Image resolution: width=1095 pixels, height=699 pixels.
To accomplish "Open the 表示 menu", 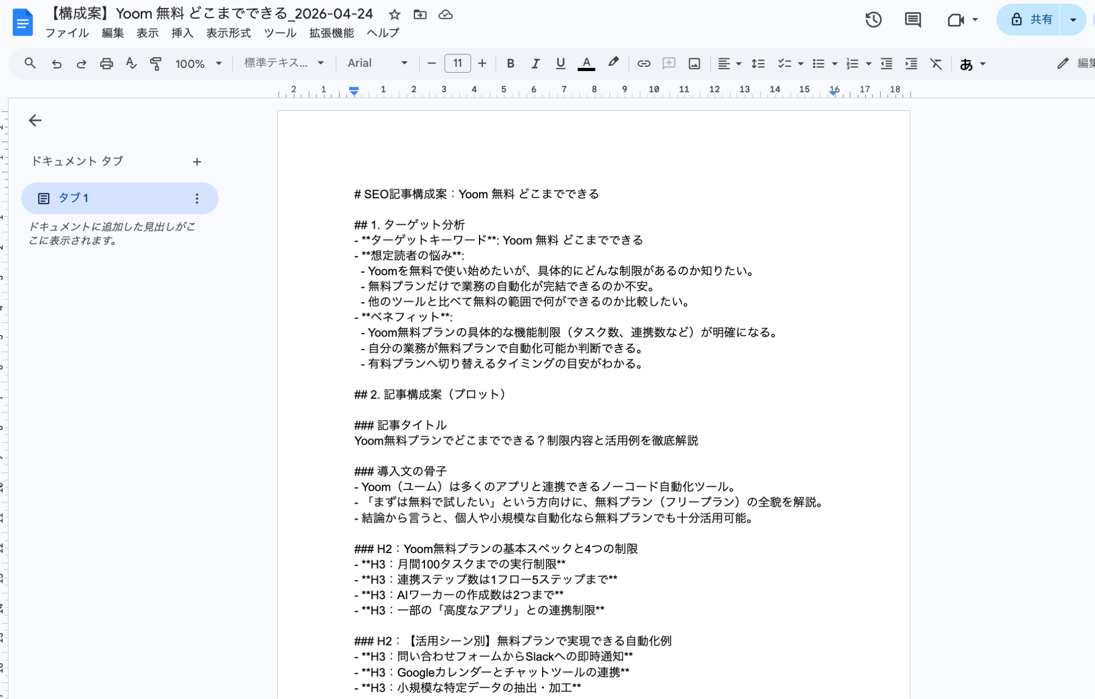I will [x=147, y=33].
